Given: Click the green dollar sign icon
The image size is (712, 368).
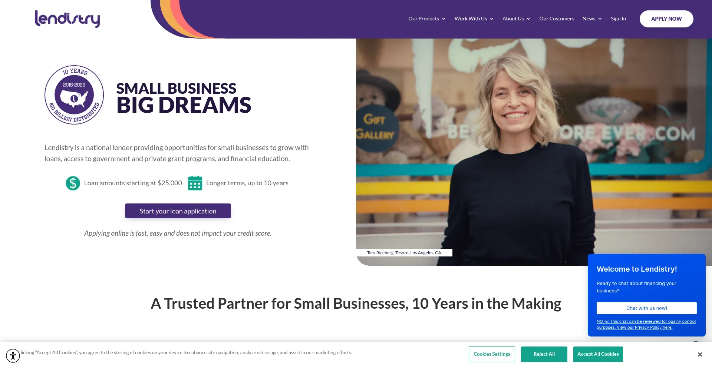Looking at the screenshot, I should click(73, 183).
